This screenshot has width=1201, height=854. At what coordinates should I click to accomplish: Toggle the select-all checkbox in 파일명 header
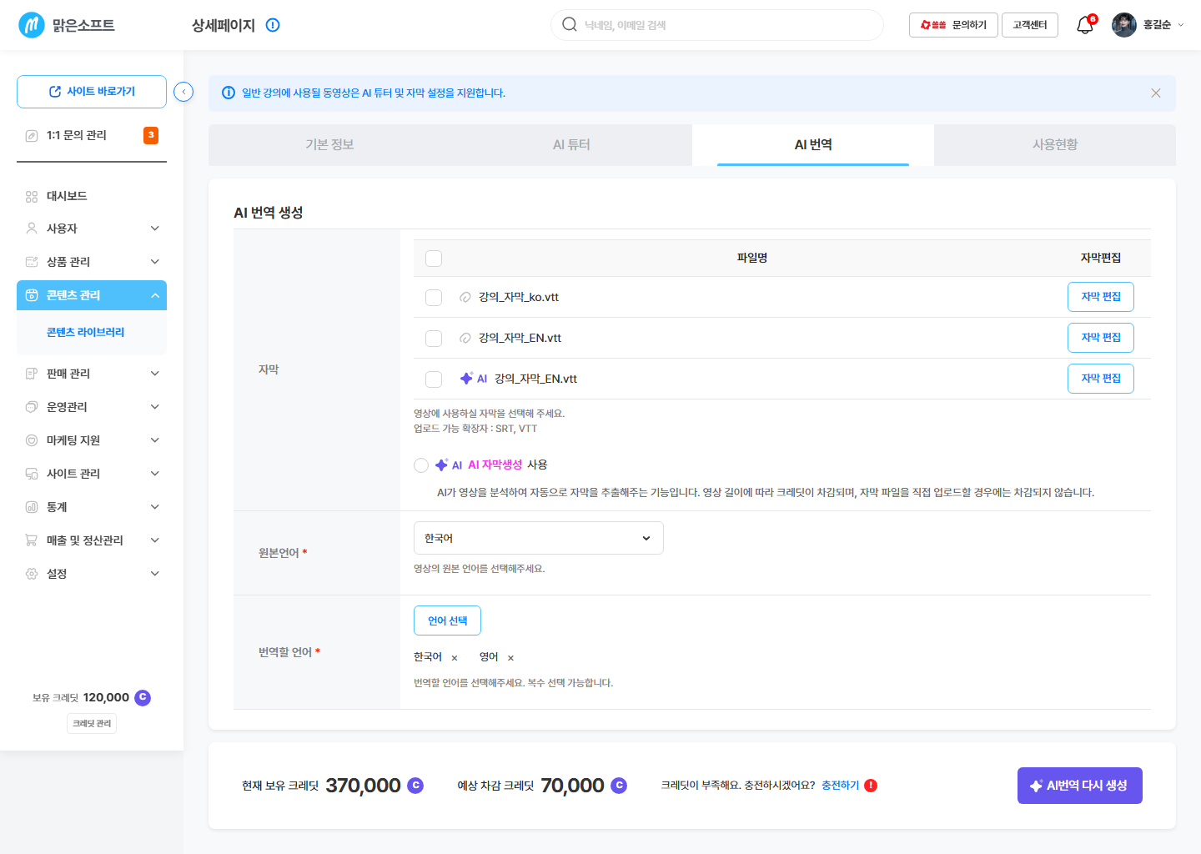pos(434,259)
